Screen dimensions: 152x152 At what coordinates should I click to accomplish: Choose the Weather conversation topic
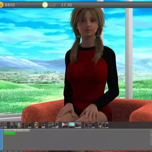[7, 130]
